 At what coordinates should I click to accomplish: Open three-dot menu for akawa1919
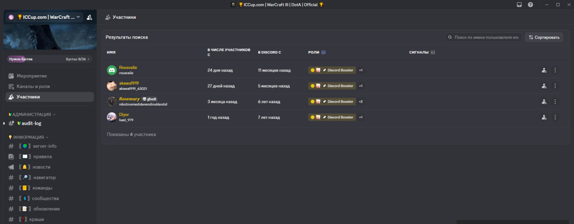(x=555, y=86)
